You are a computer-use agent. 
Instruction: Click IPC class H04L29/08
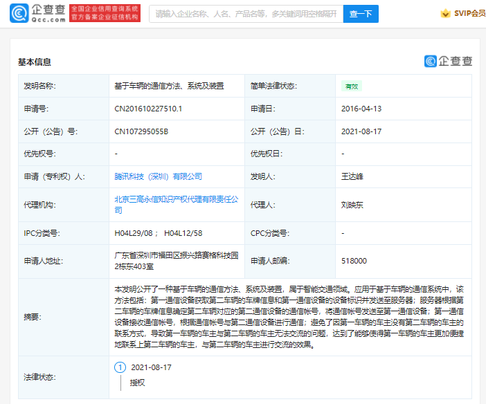click(134, 233)
